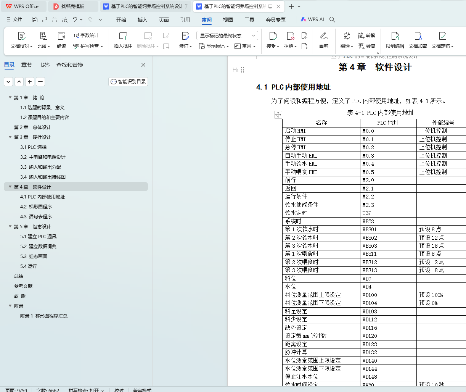Click 拒绝 reject change icon

point(291,36)
